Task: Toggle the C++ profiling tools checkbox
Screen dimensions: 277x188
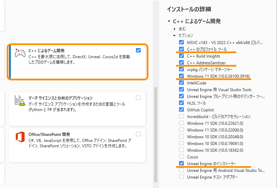Action: click(x=181, y=49)
